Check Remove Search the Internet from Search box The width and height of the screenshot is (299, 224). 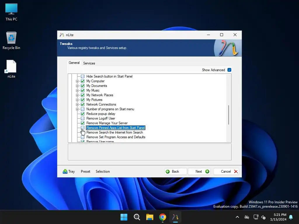(83, 132)
